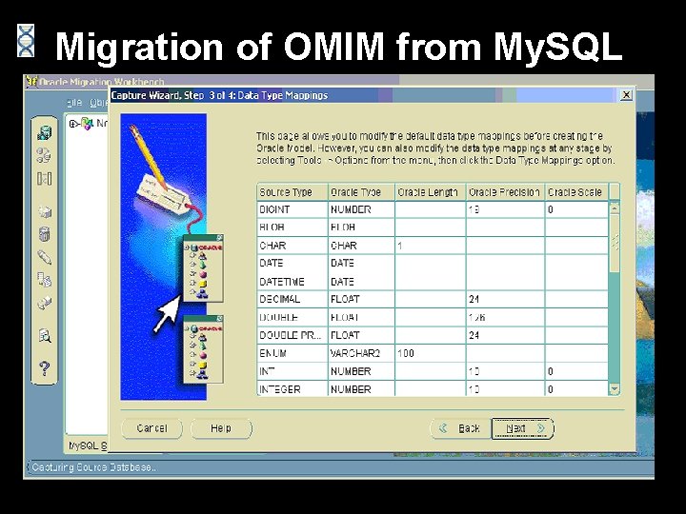Click the precision value in DOUBLE PR... row
Image resolution: width=686 pixels, height=514 pixels.
[x=505, y=335]
